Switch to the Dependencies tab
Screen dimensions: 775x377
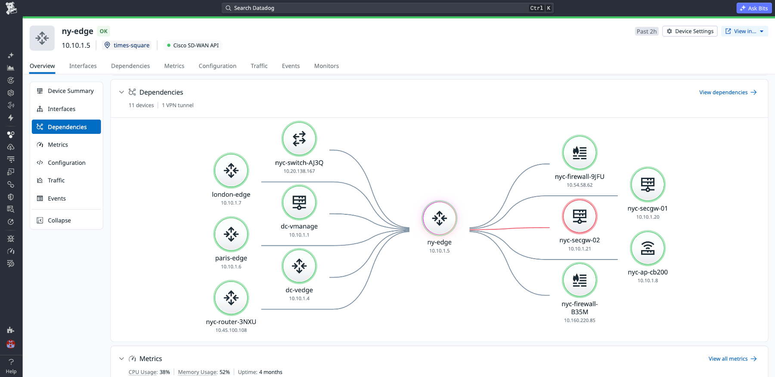130,66
